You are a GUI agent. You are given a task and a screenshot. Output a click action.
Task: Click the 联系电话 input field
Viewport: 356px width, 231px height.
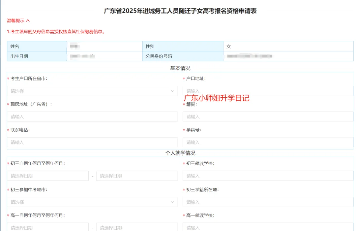(x=92, y=142)
